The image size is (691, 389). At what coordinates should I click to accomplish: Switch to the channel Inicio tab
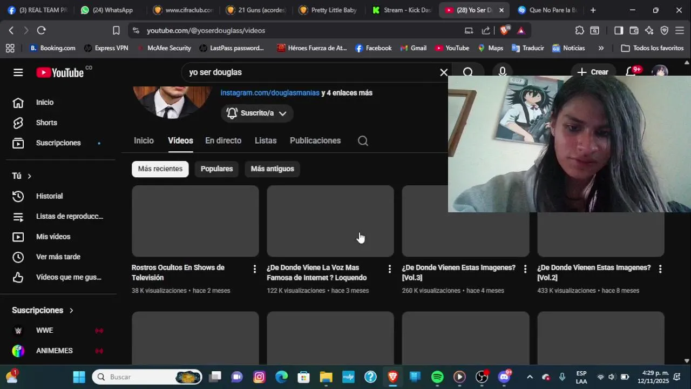[144, 140]
